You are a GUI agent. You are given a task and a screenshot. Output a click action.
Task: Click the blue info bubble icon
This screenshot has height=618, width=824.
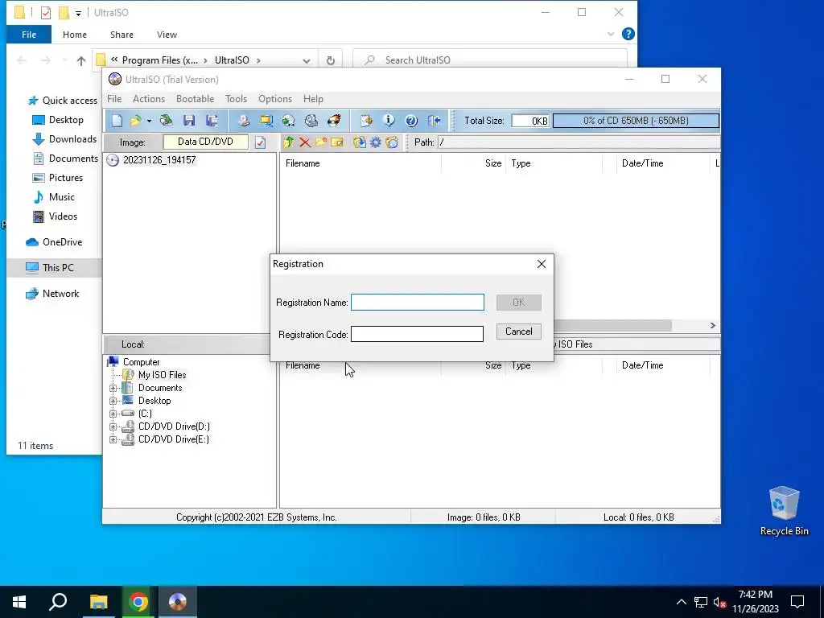point(389,121)
